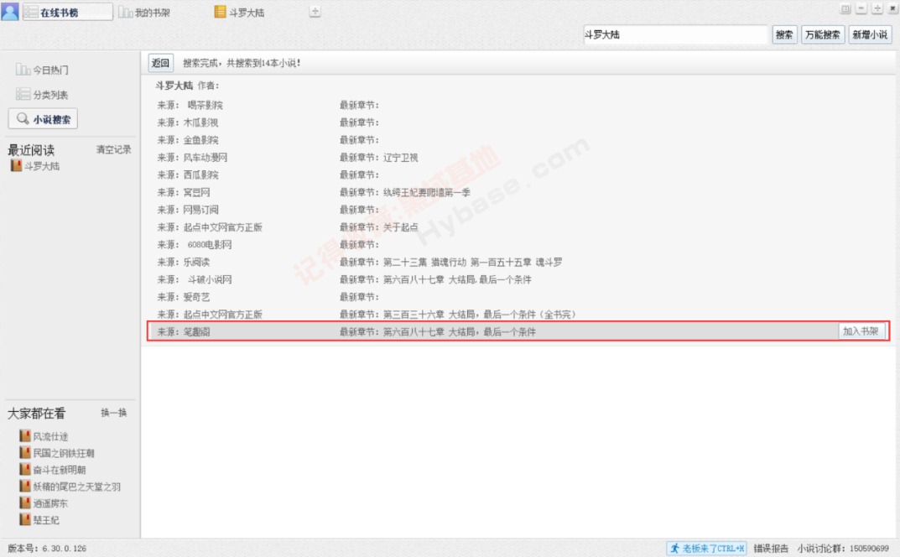
Task: Open recommended book 风流仕途
Action: (44, 436)
